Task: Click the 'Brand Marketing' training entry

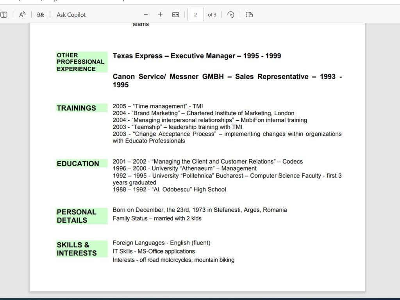Action: pyautogui.click(x=204, y=113)
